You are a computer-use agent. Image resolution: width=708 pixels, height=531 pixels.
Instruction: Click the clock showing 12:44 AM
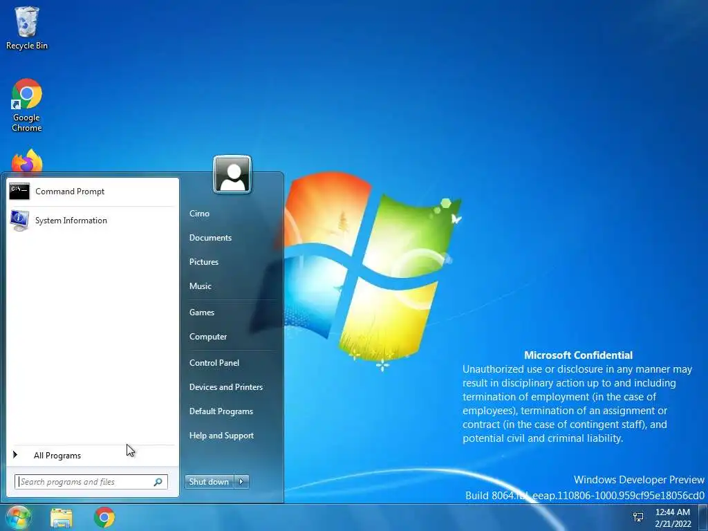[x=673, y=512]
